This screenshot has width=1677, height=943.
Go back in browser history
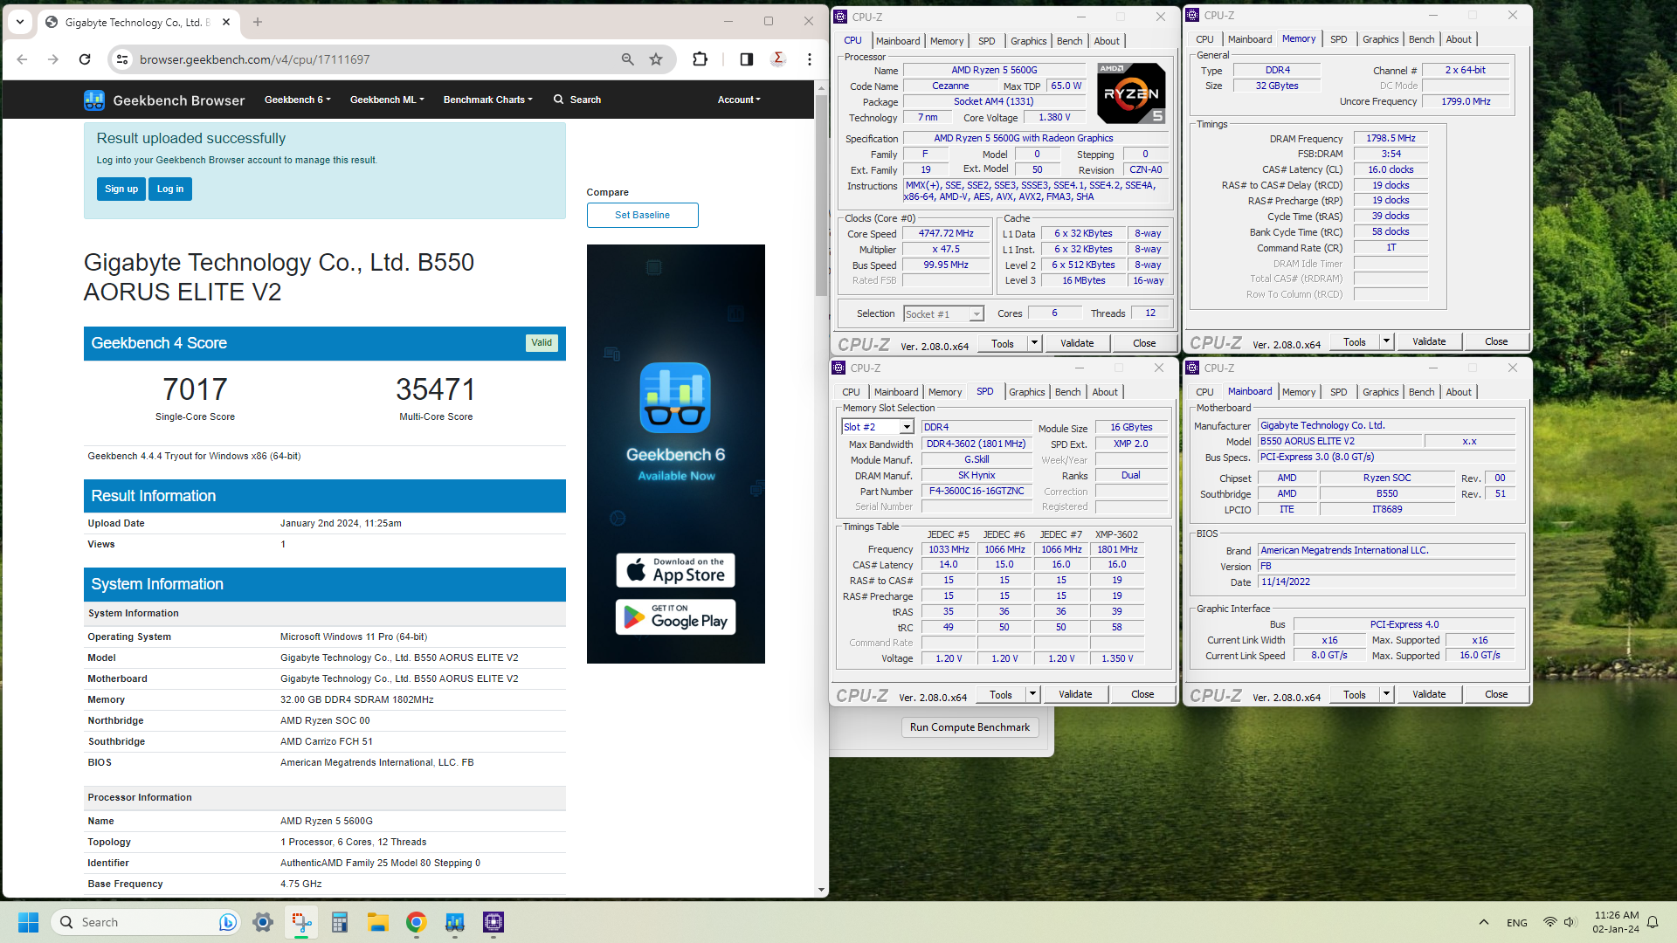[22, 59]
